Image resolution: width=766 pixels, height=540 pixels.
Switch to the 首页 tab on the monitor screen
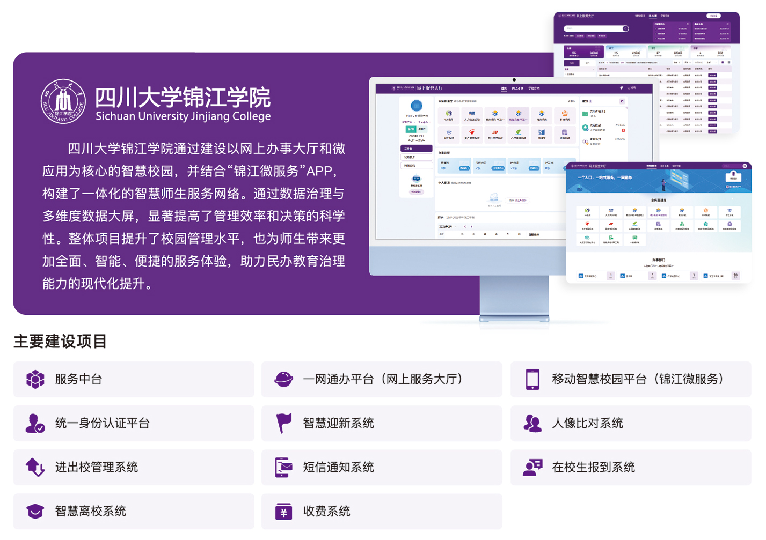pos(504,88)
